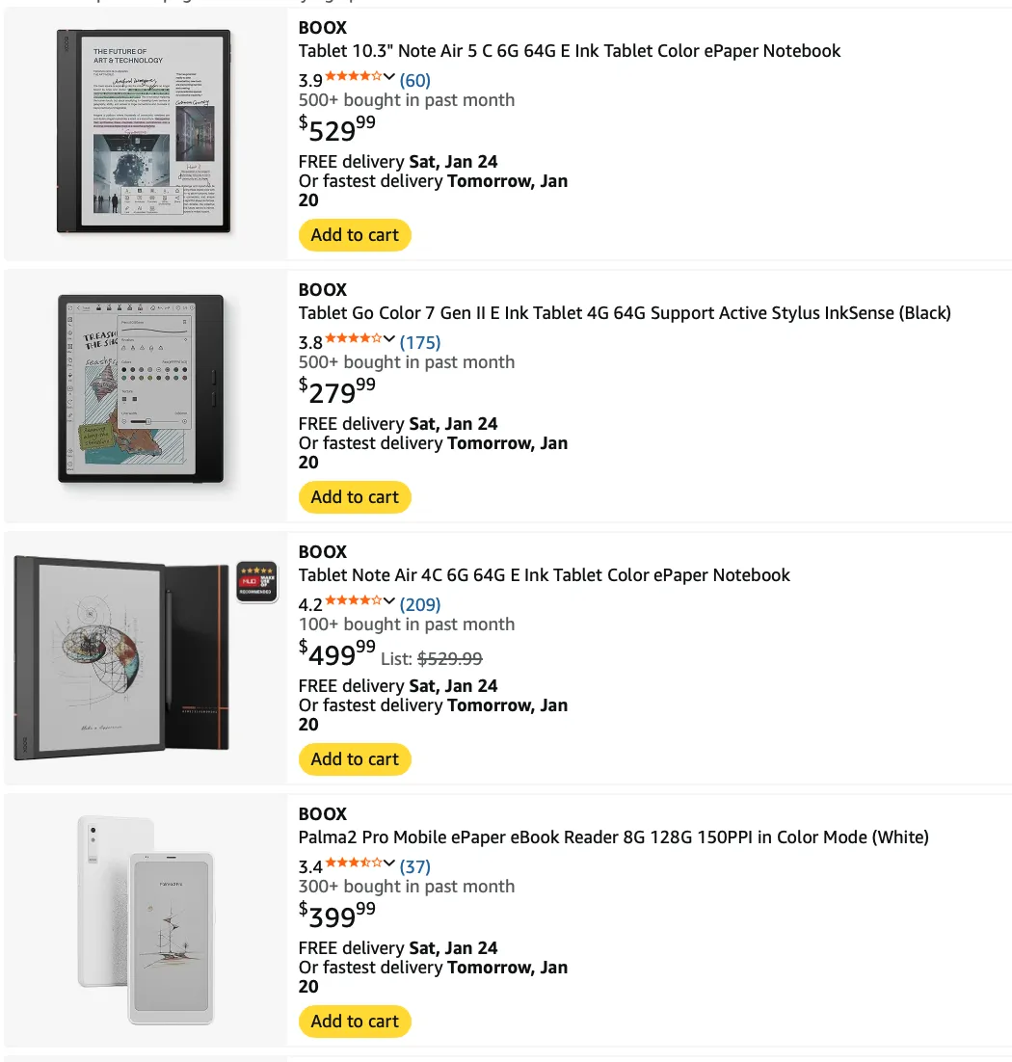Expand rating chevron for Note Air 4C
The width and height of the screenshot is (1012, 1062).
coord(389,602)
